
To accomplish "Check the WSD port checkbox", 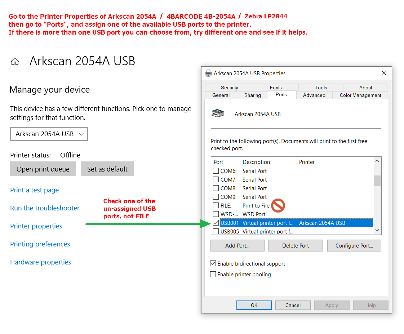I will tap(216, 214).
